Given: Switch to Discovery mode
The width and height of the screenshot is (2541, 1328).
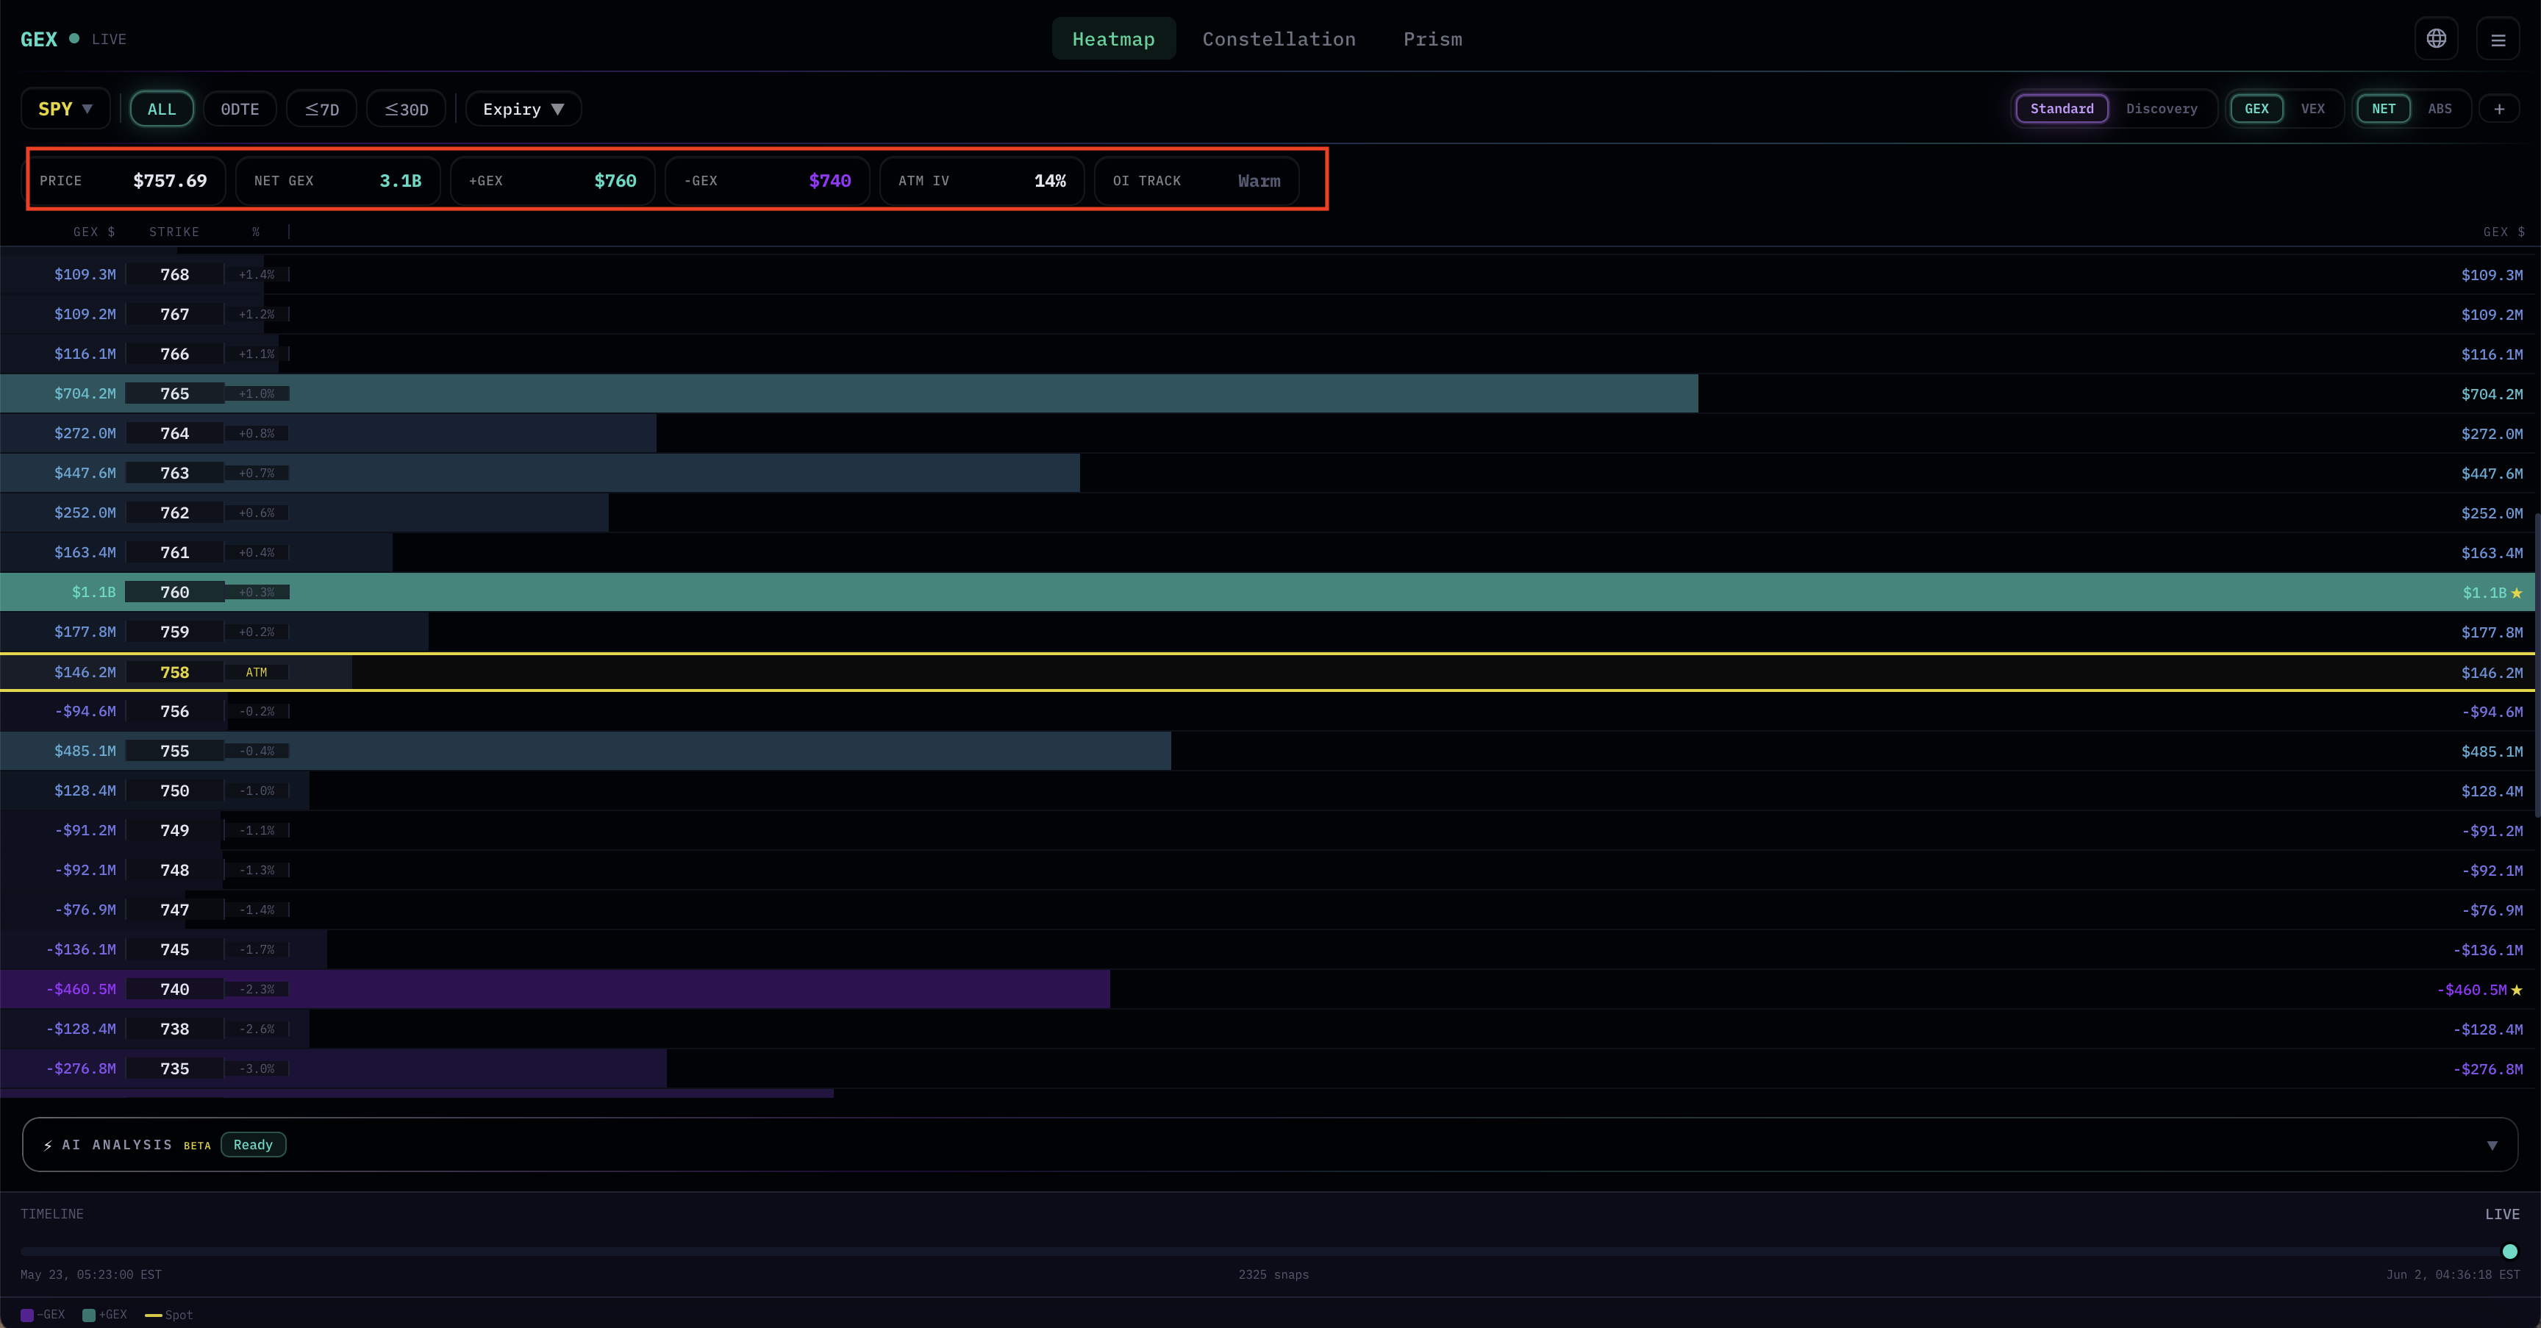Looking at the screenshot, I should [x=2161, y=109].
